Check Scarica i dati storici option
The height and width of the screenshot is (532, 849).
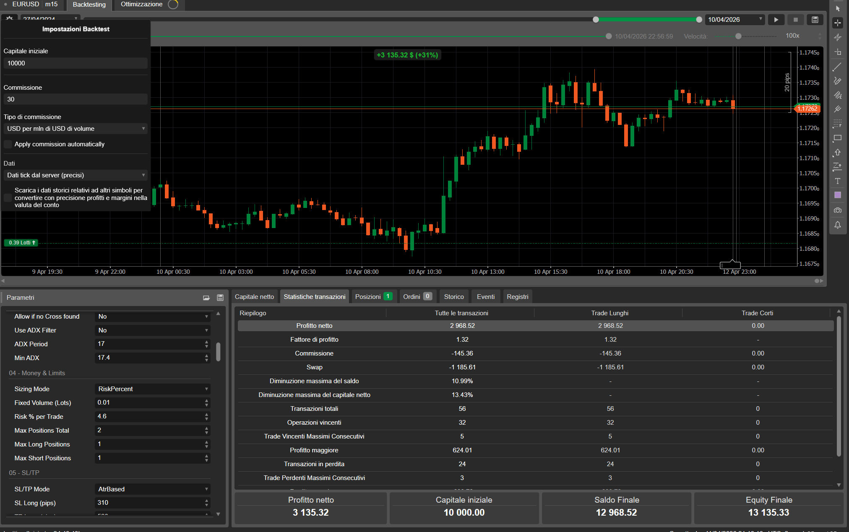click(8, 197)
